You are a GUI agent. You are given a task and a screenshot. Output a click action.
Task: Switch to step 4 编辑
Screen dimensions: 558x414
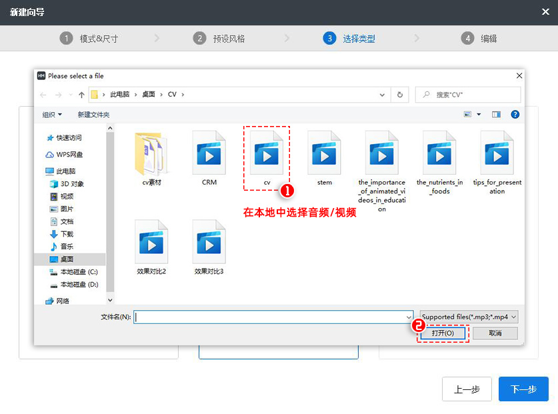[x=477, y=38]
